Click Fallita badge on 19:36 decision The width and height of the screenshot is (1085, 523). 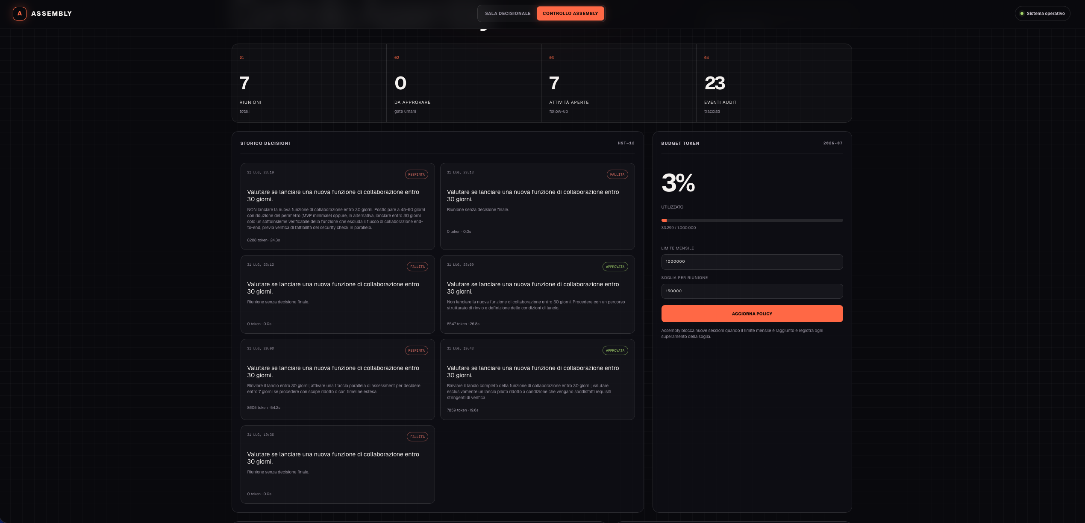tap(417, 437)
